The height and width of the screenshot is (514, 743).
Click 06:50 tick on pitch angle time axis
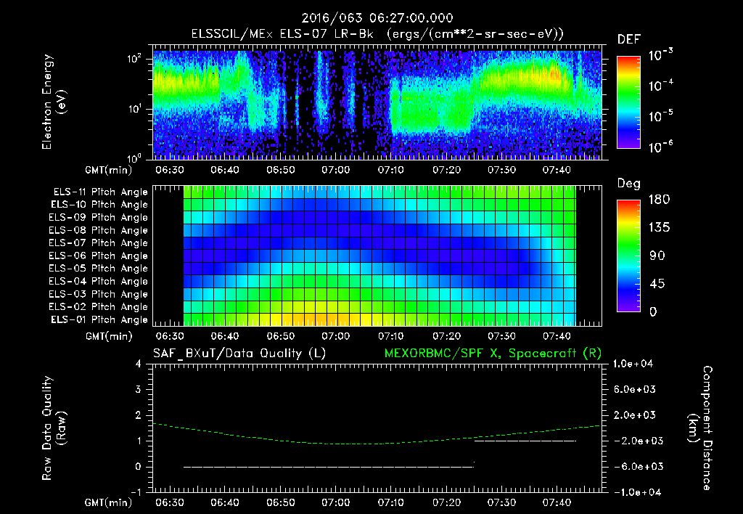click(x=281, y=336)
